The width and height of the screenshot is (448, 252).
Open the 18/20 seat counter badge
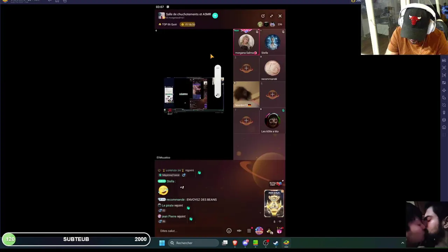coord(188,24)
